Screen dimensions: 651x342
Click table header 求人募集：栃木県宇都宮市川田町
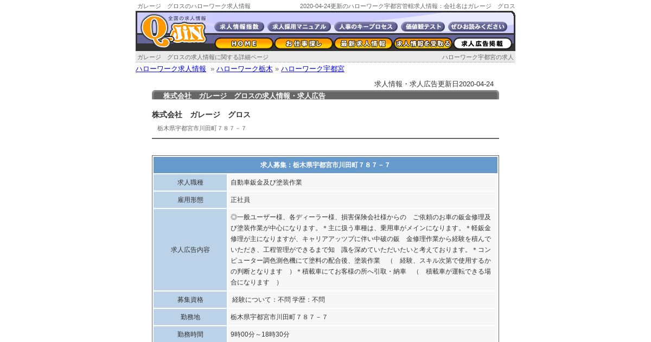[325, 165]
